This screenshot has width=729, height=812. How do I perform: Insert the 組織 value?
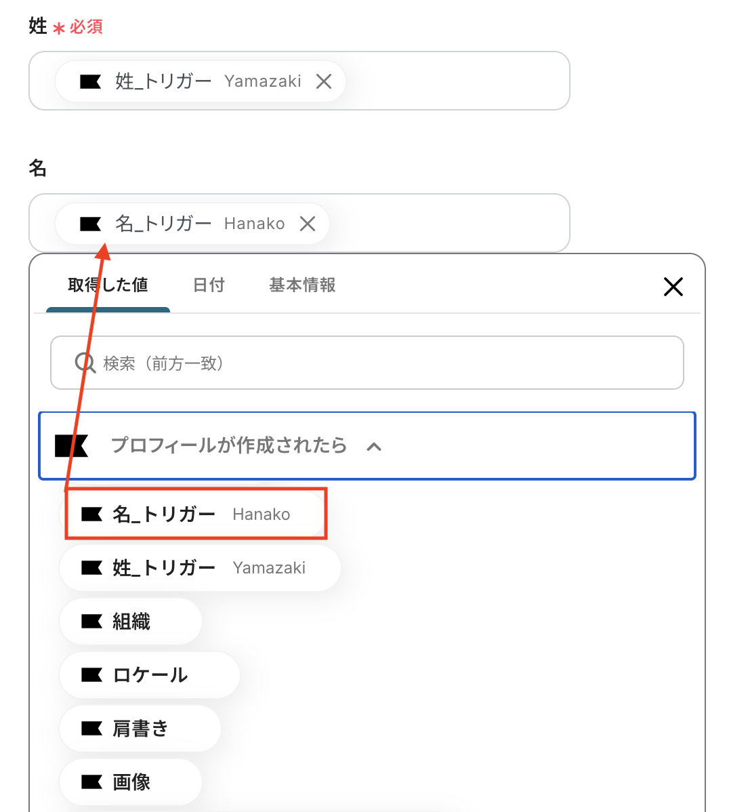131,622
